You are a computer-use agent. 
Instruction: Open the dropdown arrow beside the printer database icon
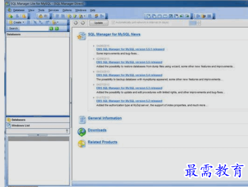click(85, 16)
